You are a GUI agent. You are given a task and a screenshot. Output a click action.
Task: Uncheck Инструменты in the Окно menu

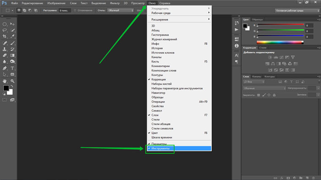[179, 148]
